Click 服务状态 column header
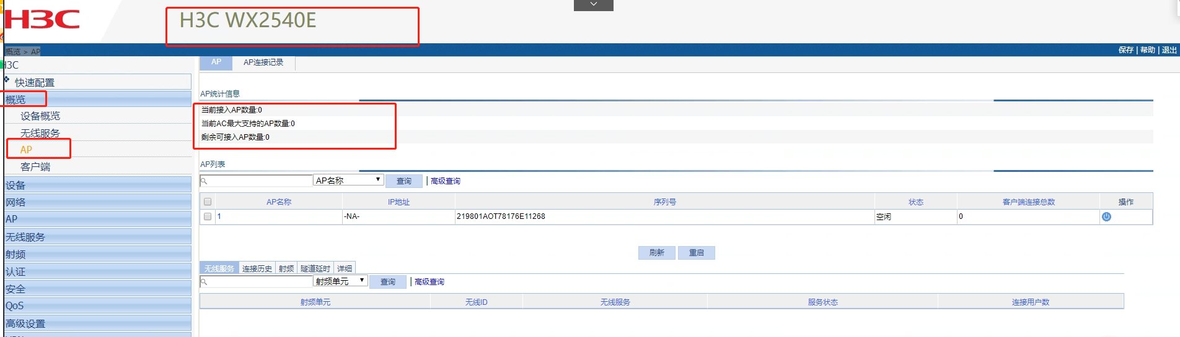This screenshot has width=1180, height=337. click(x=822, y=302)
